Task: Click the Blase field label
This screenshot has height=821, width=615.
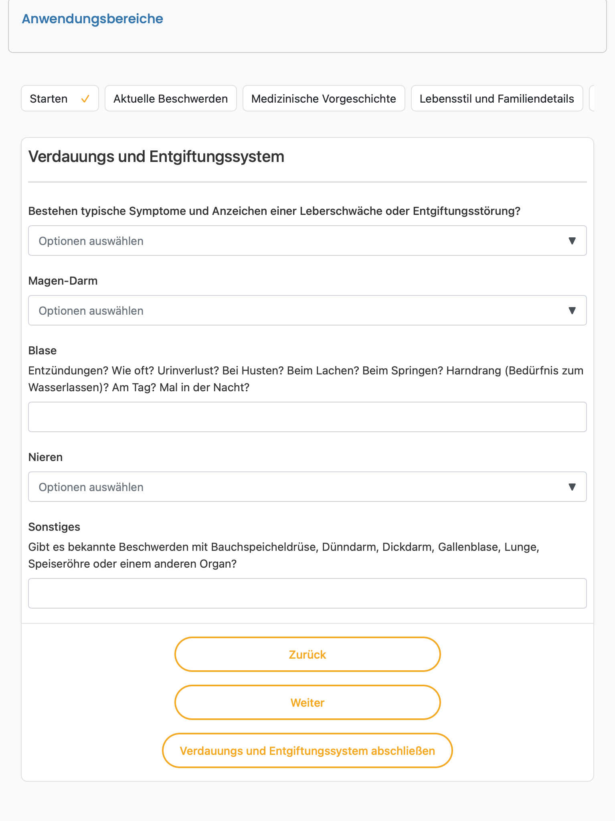Action: point(42,350)
